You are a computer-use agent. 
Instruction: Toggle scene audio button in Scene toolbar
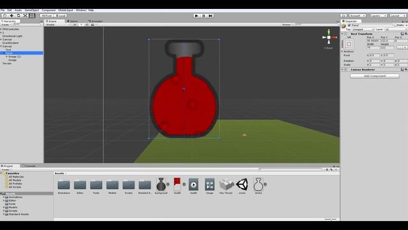pyautogui.click(x=87, y=24)
